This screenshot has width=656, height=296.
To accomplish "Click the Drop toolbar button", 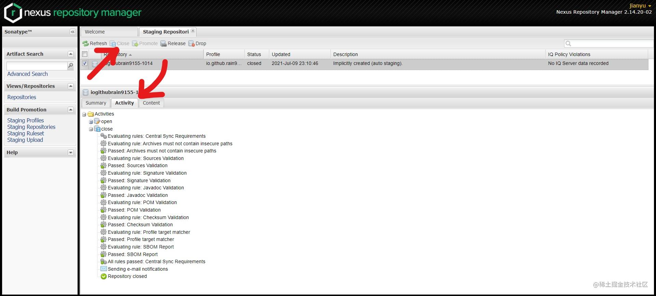I will tap(197, 43).
